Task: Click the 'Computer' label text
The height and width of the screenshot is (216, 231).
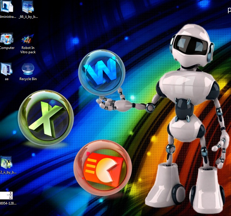Action: point(7,48)
